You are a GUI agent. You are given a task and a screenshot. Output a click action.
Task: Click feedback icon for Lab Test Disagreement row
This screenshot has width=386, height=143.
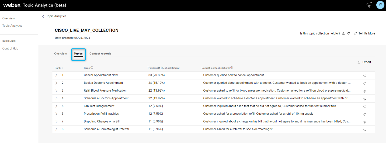(365, 107)
